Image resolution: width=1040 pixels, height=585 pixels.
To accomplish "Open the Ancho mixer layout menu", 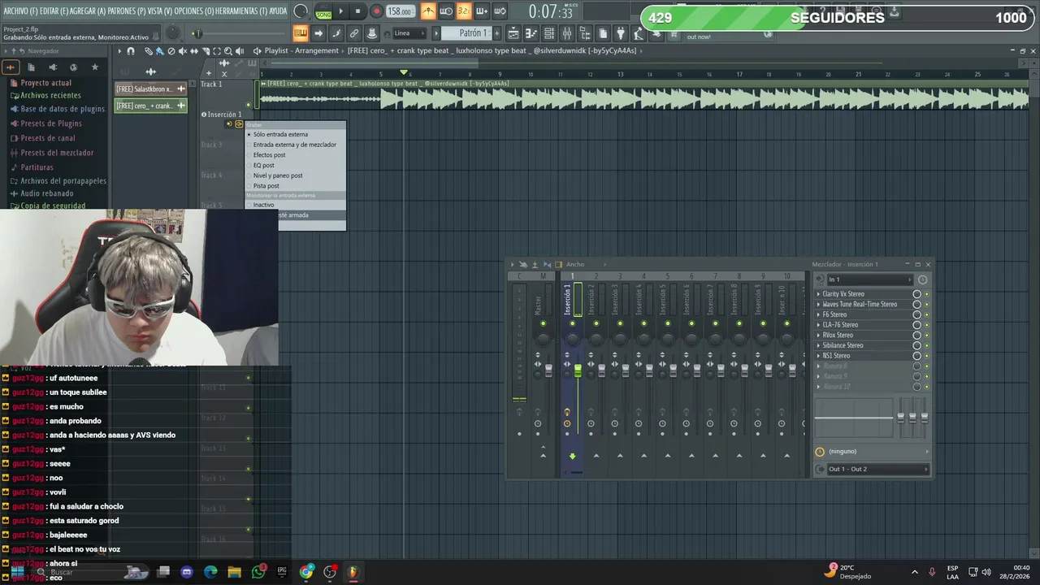I will (x=575, y=264).
